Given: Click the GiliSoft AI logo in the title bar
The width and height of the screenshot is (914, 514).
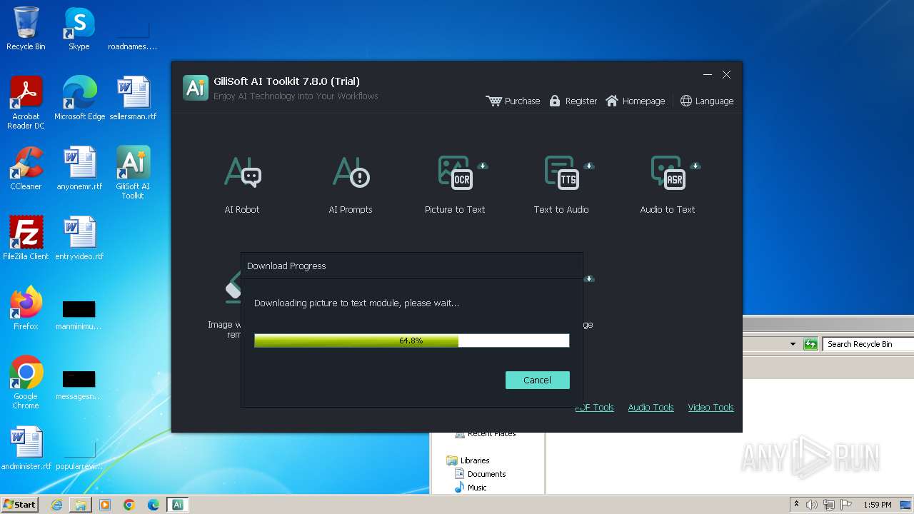Looking at the screenshot, I should [196, 87].
